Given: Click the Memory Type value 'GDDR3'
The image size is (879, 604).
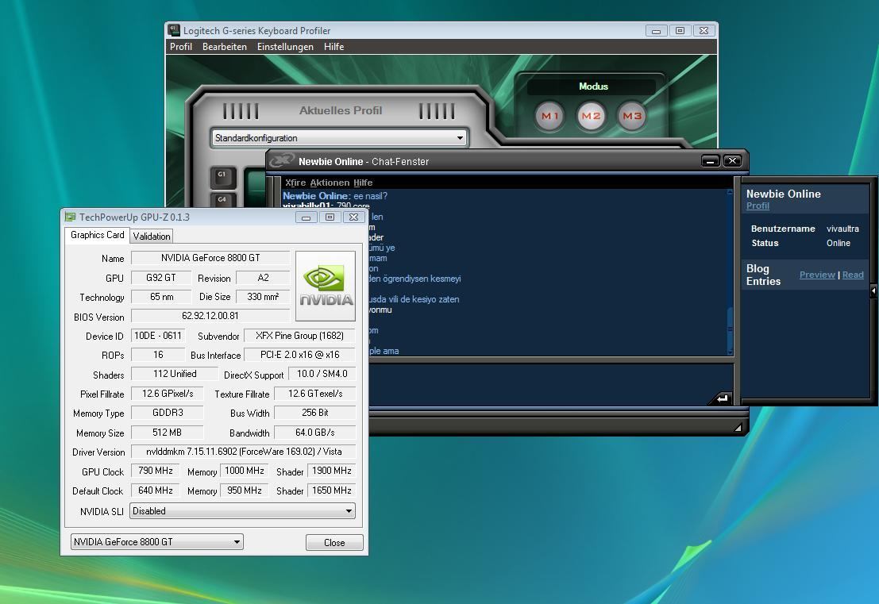Looking at the screenshot, I should pos(167,413).
